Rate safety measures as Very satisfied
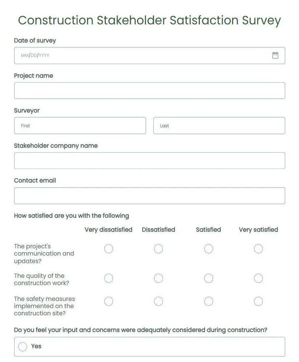Viewport: 299px width, 362px height. pyautogui.click(x=258, y=301)
